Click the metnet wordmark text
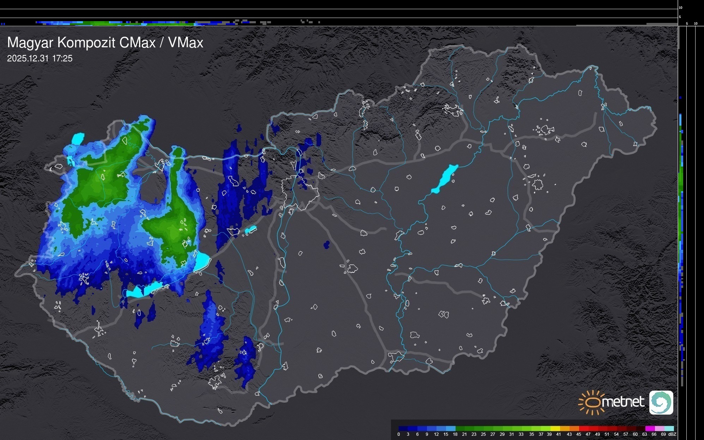 pyautogui.click(x=623, y=402)
